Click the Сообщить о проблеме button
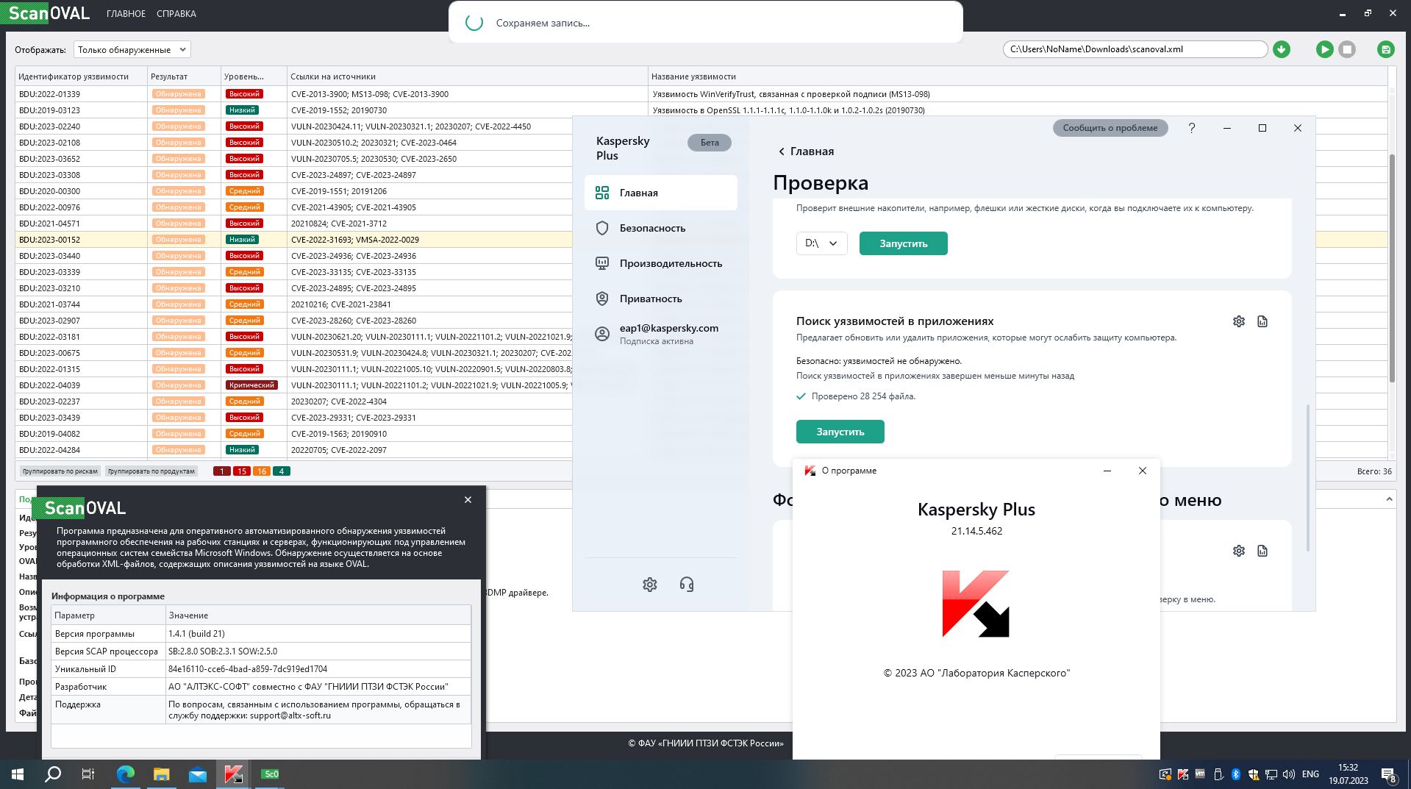 click(1110, 128)
